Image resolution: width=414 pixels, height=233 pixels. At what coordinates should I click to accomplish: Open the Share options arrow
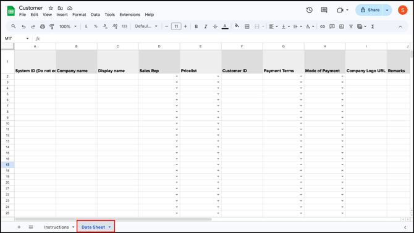pyautogui.click(x=387, y=10)
